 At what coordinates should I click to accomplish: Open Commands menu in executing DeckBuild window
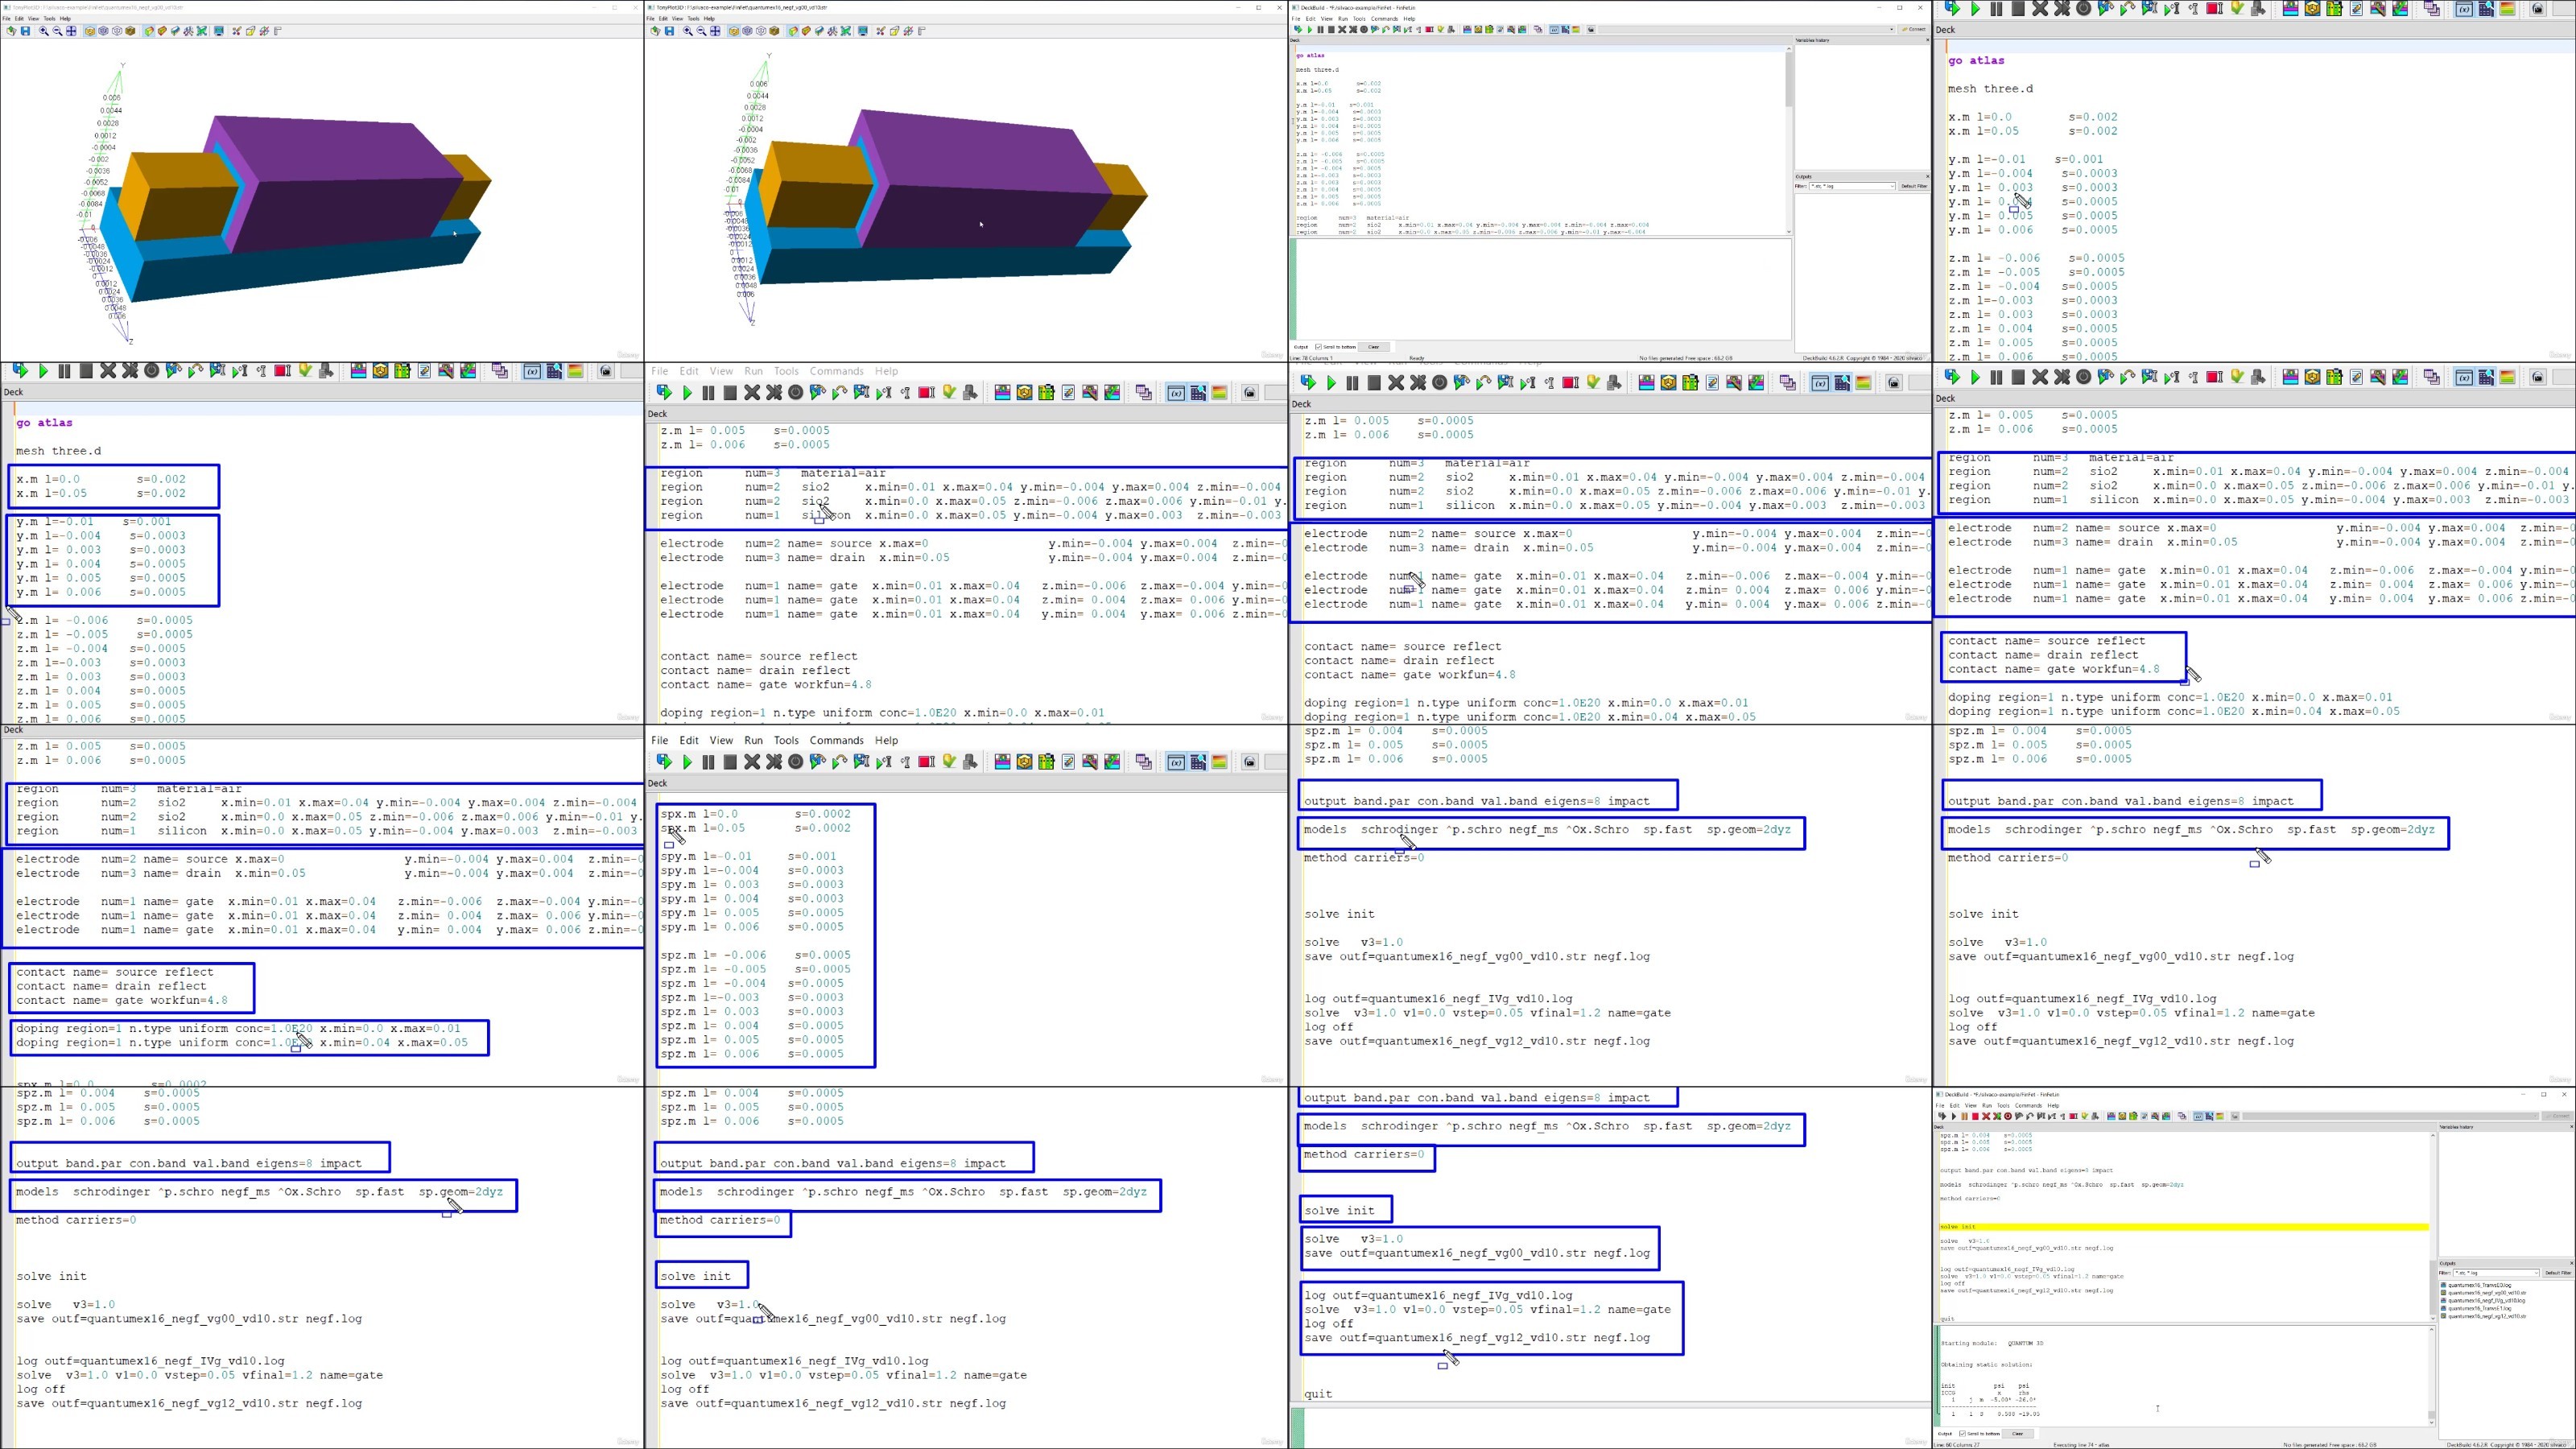point(2028,1106)
